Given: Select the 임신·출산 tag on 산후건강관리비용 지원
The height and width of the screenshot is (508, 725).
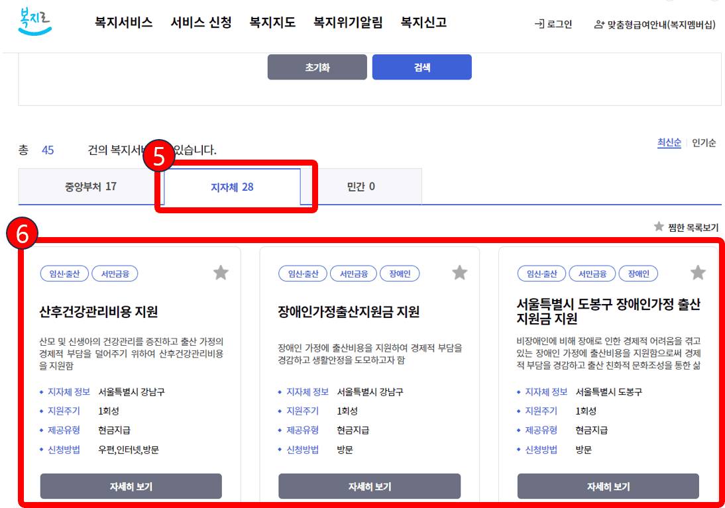Looking at the screenshot, I should click(x=64, y=273).
